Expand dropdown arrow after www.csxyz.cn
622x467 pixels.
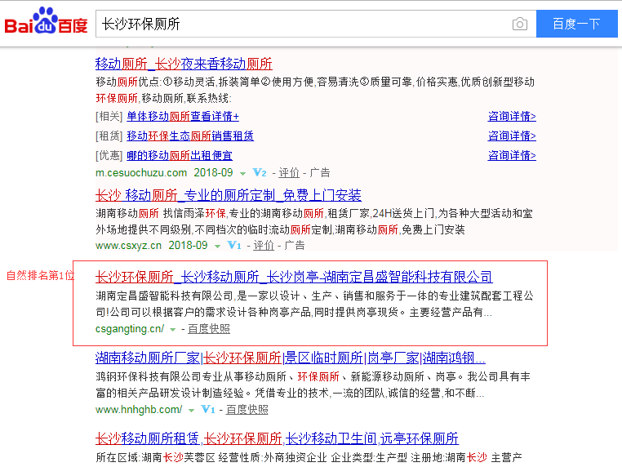click(x=217, y=246)
